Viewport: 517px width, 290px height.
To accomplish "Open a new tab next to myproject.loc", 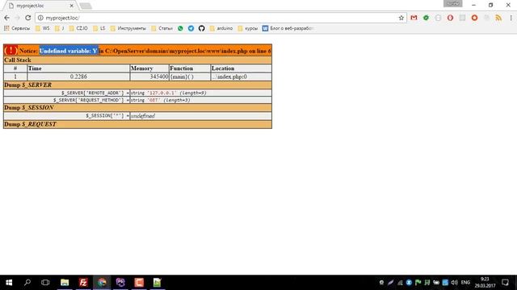I will click(x=86, y=6).
